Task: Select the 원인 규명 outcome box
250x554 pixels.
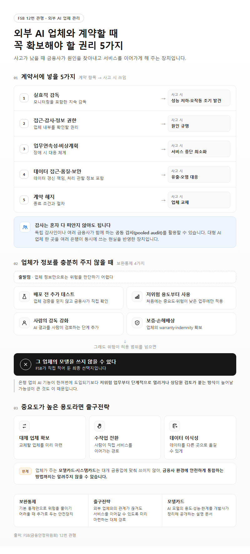Action: point(199,123)
